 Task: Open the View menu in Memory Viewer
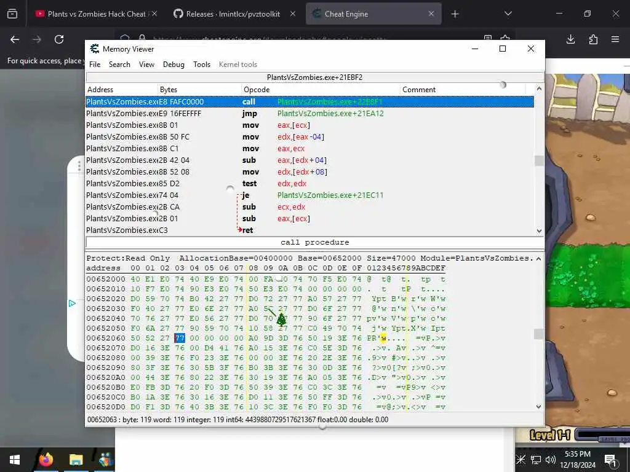click(x=146, y=64)
